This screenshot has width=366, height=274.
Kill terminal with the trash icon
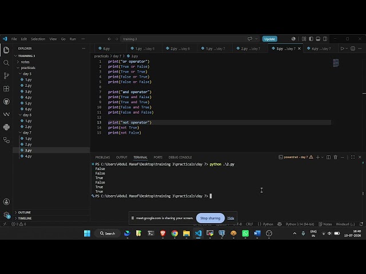coord(336,158)
